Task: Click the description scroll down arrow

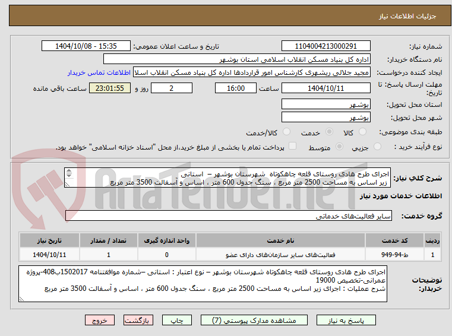Action: pos(69,175)
